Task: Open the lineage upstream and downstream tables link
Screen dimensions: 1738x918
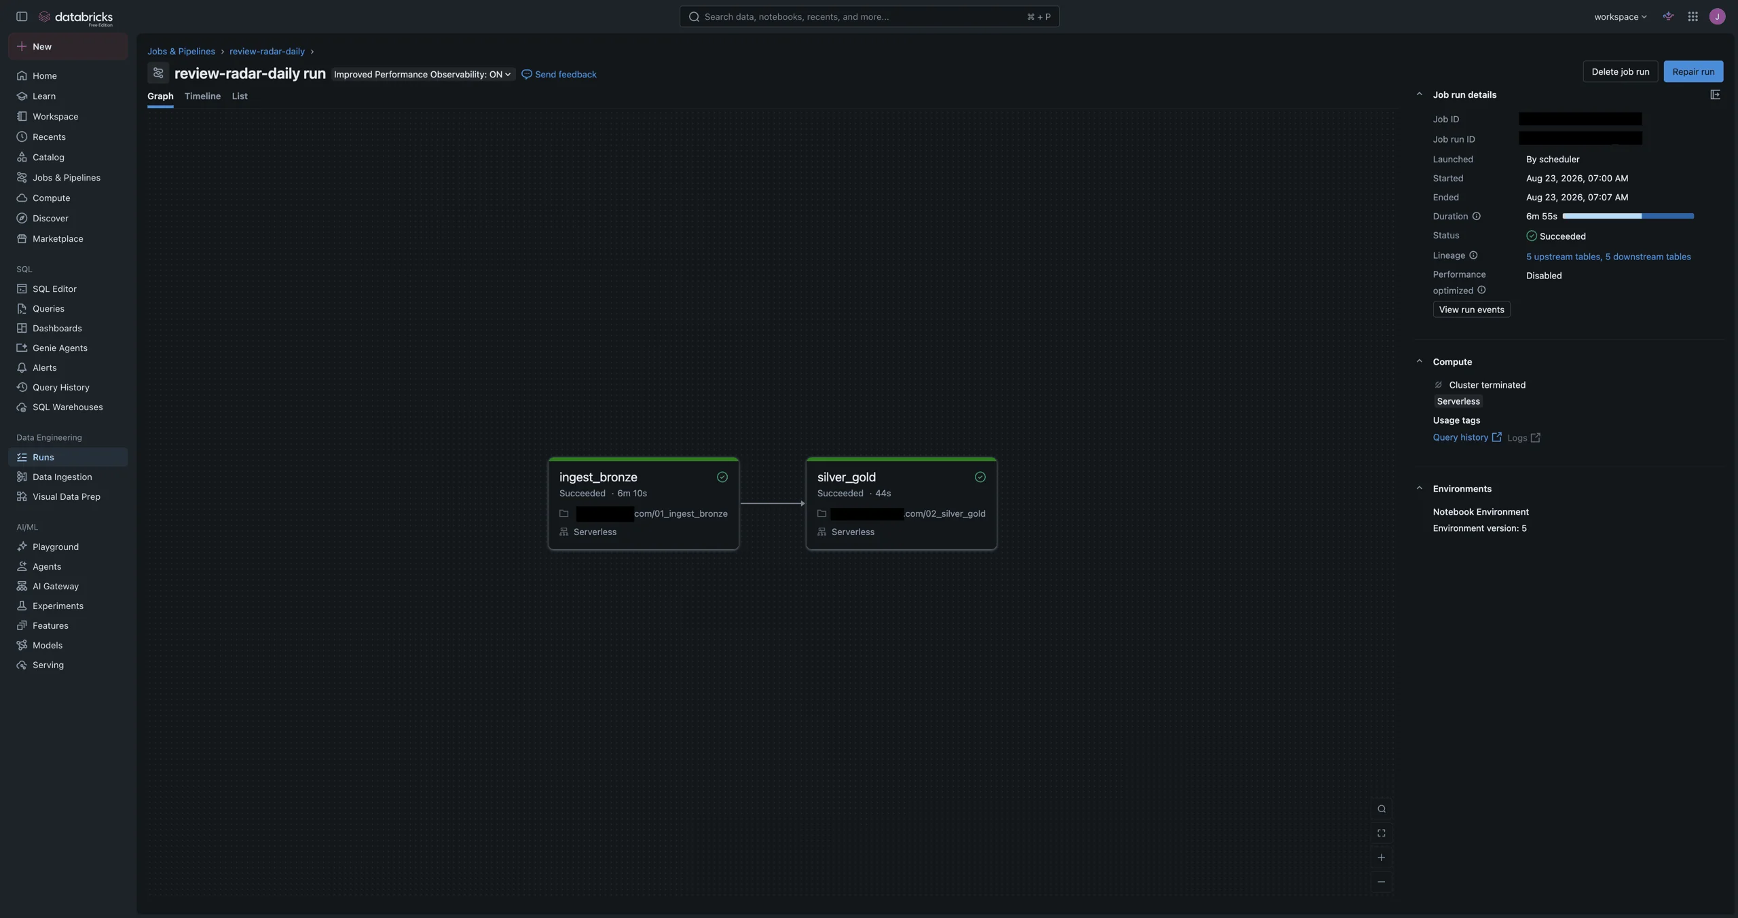Action: (x=1608, y=257)
